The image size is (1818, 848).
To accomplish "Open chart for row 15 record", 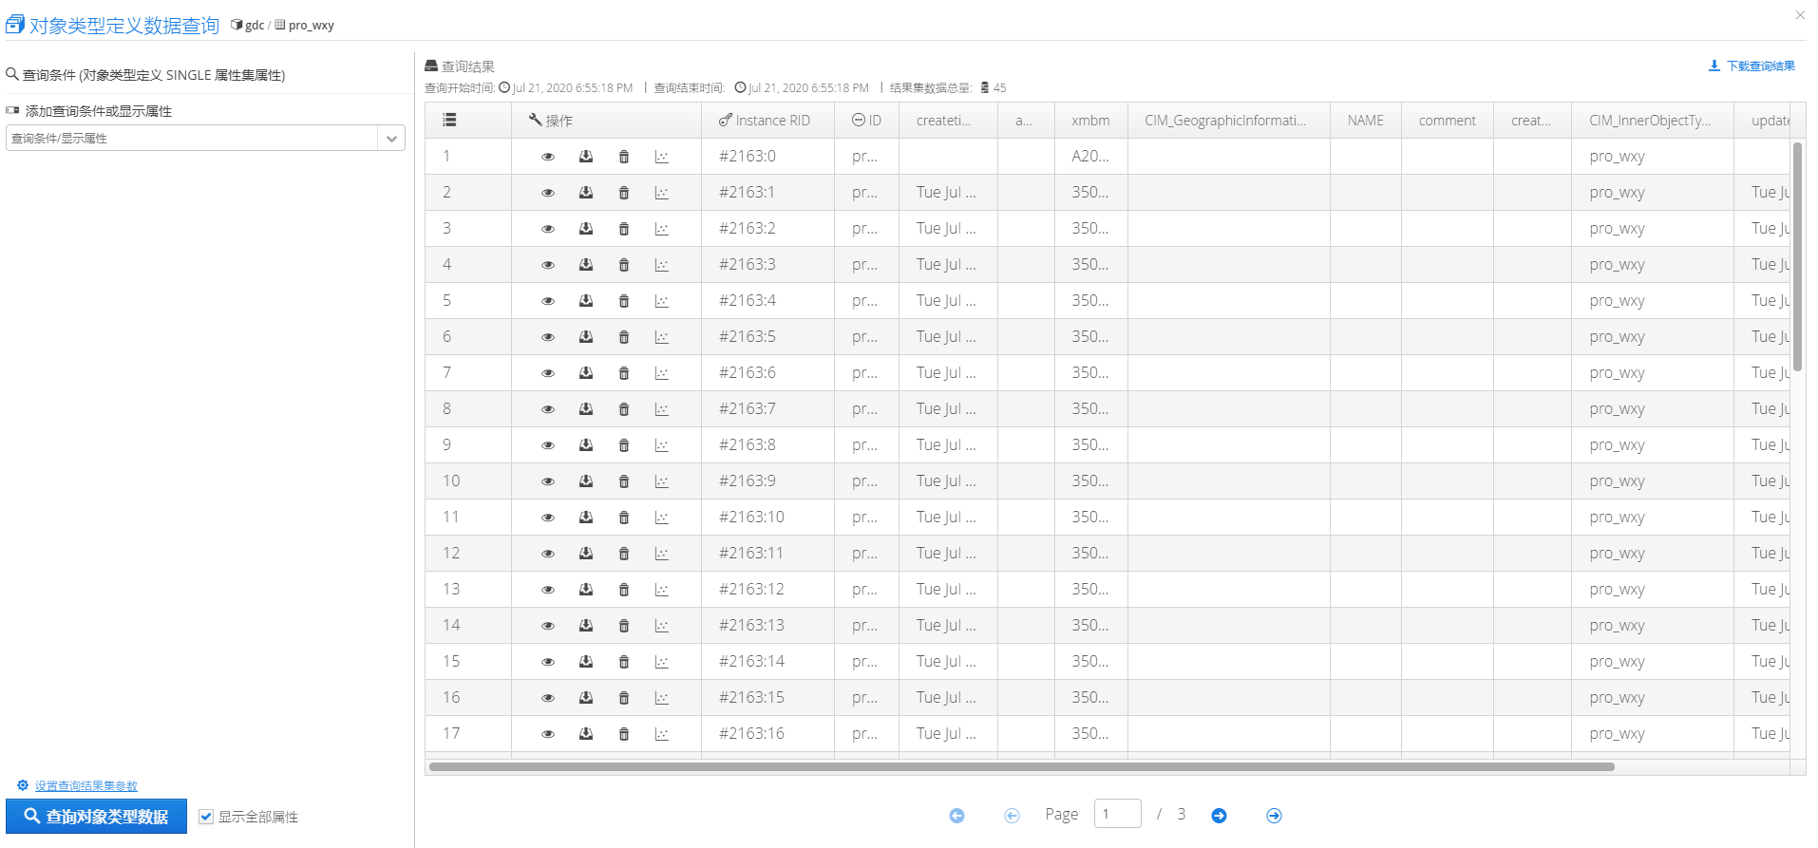I will pos(662,662).
